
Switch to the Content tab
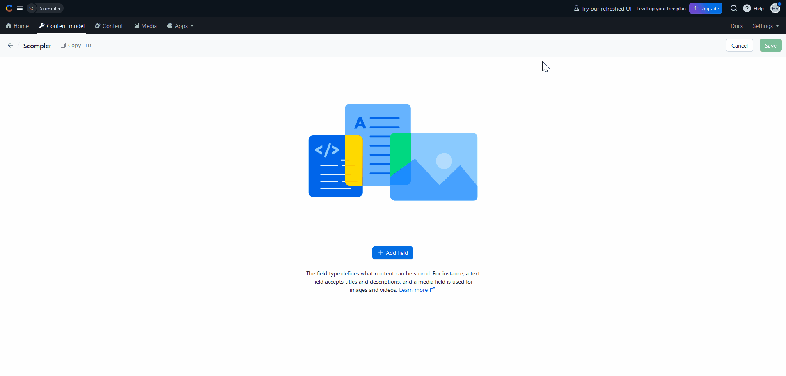point(109,26)
